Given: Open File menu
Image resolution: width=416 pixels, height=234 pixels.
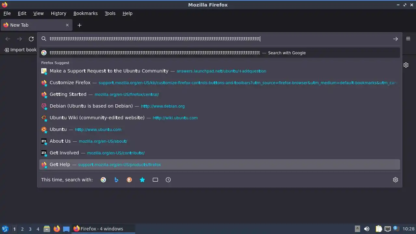Looking at the screenshot, I should click(7, 13).
